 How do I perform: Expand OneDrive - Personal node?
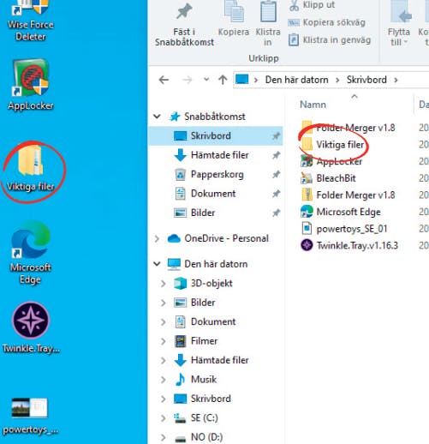coord(157,238)
